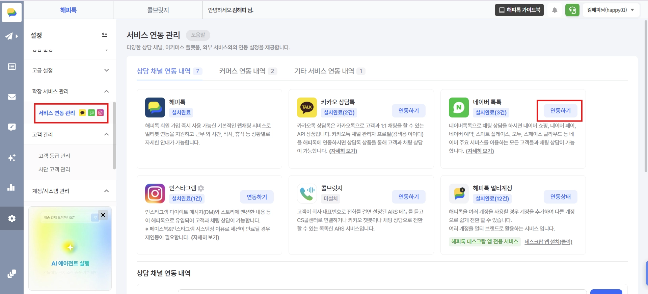Image resolution: width=648 pixels, height=294 pixels.
Task: Collapse the 고객 관리 section
Action: (x=70, y=134)
